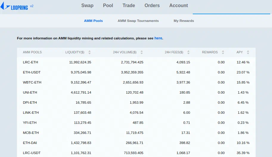The width and height of the screenshot is (272, 157).
Task: Select the YFI-ETH pool row
Action: click(136, 123)
